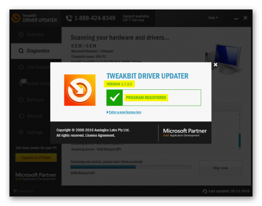Click the phone support icon

pyautogui.click(x=69, y=18)
